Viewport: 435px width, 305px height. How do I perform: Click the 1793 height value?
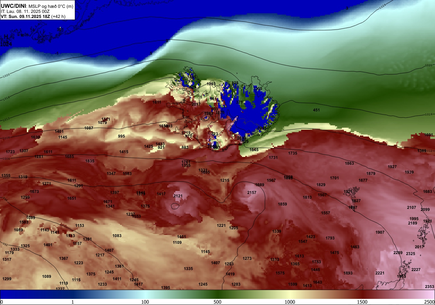tap(330, 238)
